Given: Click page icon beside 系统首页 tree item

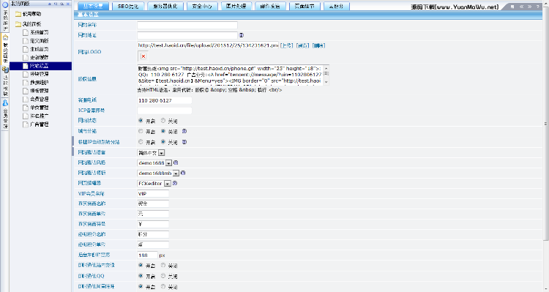Looking at the screenshot, I should click(25, 32).
